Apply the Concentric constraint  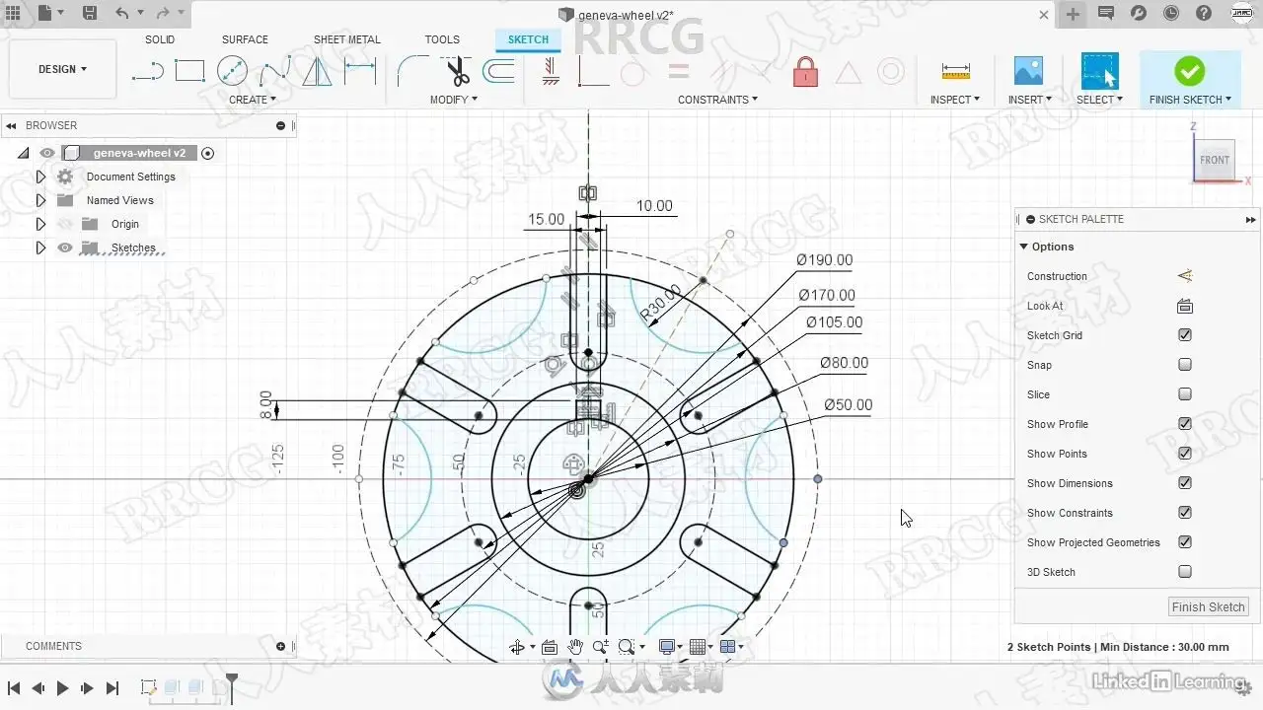coord(891,71)
